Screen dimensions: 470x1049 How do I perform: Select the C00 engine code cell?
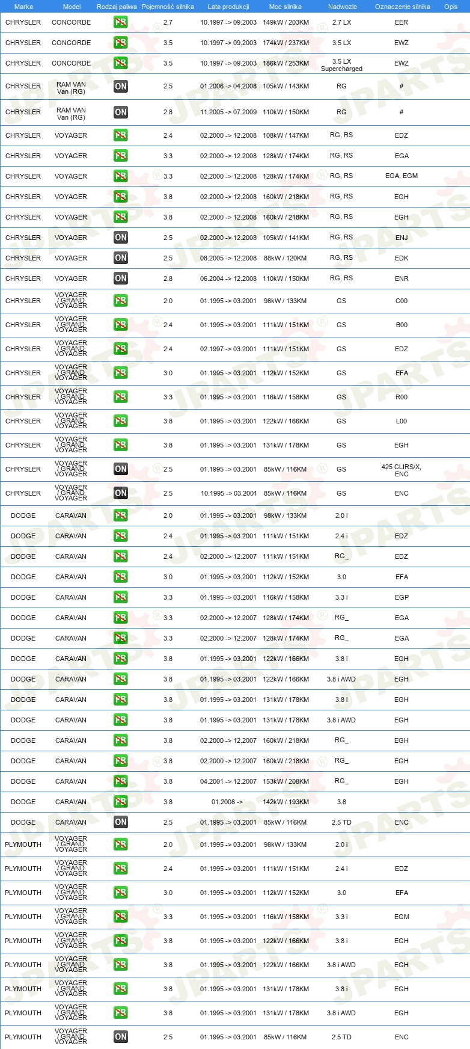(x=401, y=301)
